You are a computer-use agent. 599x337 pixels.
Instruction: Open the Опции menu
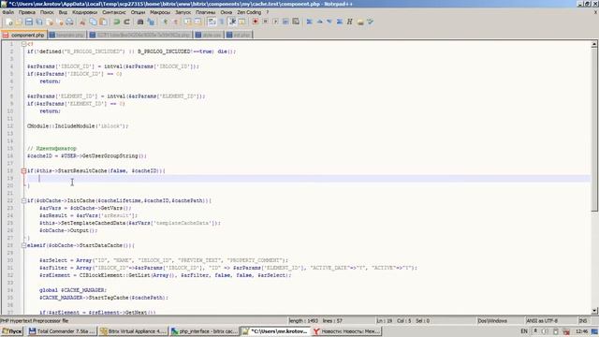tap(138, 12)
